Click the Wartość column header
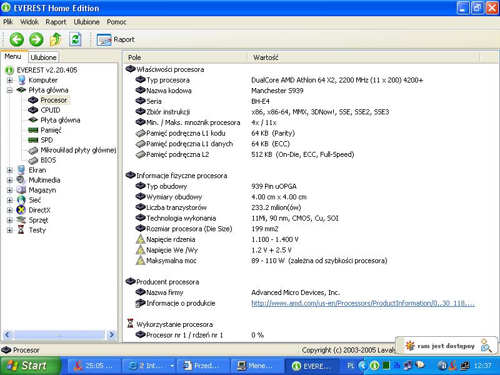Image resolution: width=500 pixels, height=375 pixels. (363, 57)
